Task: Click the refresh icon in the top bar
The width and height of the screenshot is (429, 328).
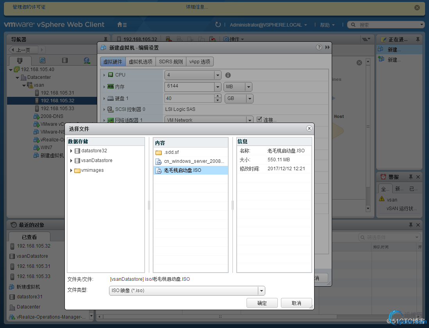Action: click(x=218, y=25)
